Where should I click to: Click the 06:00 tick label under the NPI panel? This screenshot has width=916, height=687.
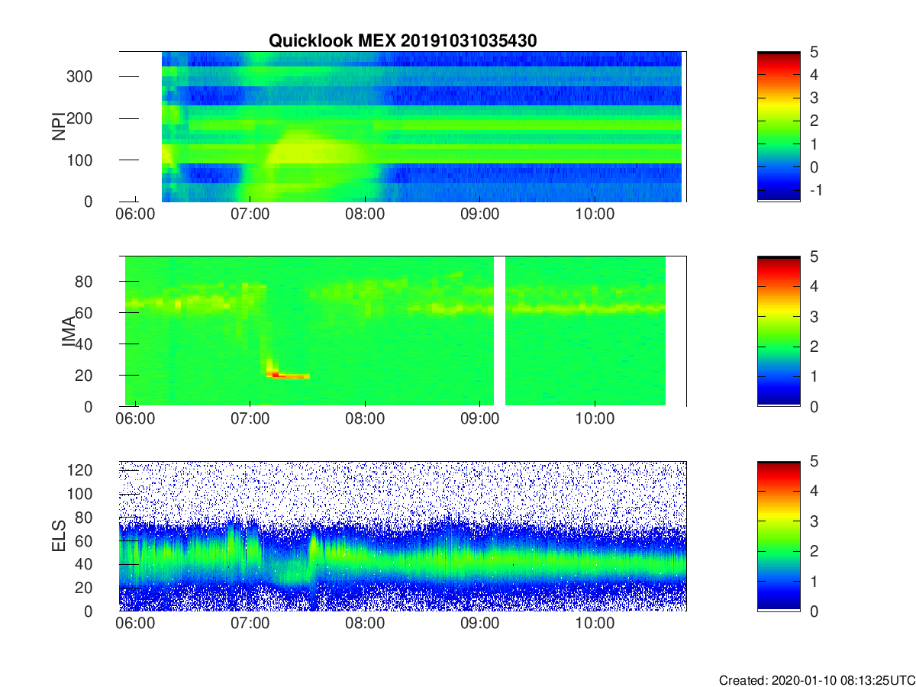click(135, 214)
